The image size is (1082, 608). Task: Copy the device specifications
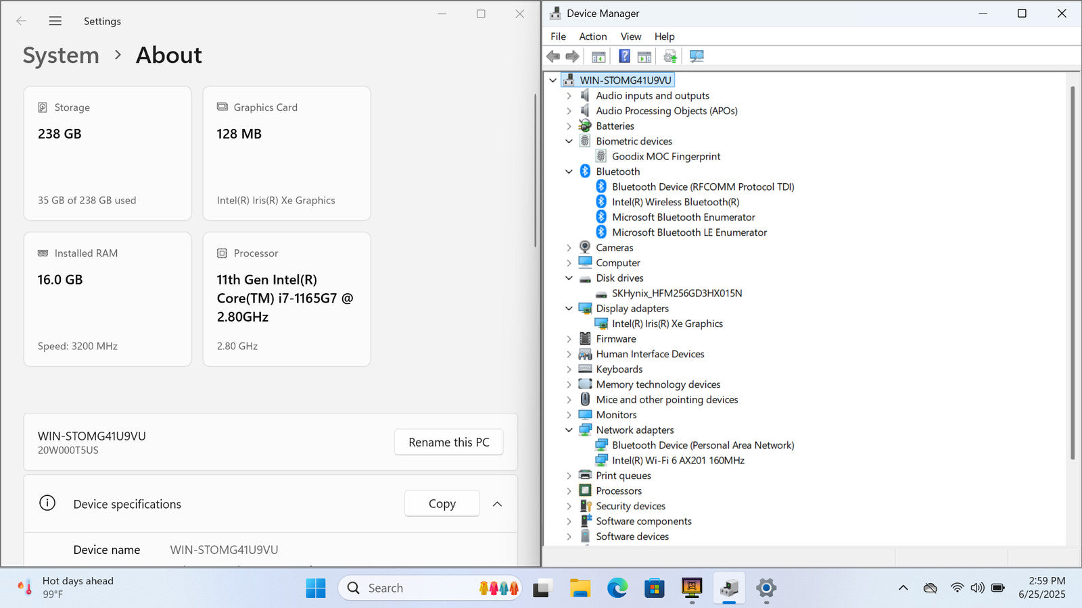pos(442,503)
